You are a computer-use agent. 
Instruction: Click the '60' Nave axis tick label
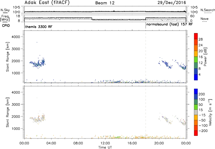point(192,16)
